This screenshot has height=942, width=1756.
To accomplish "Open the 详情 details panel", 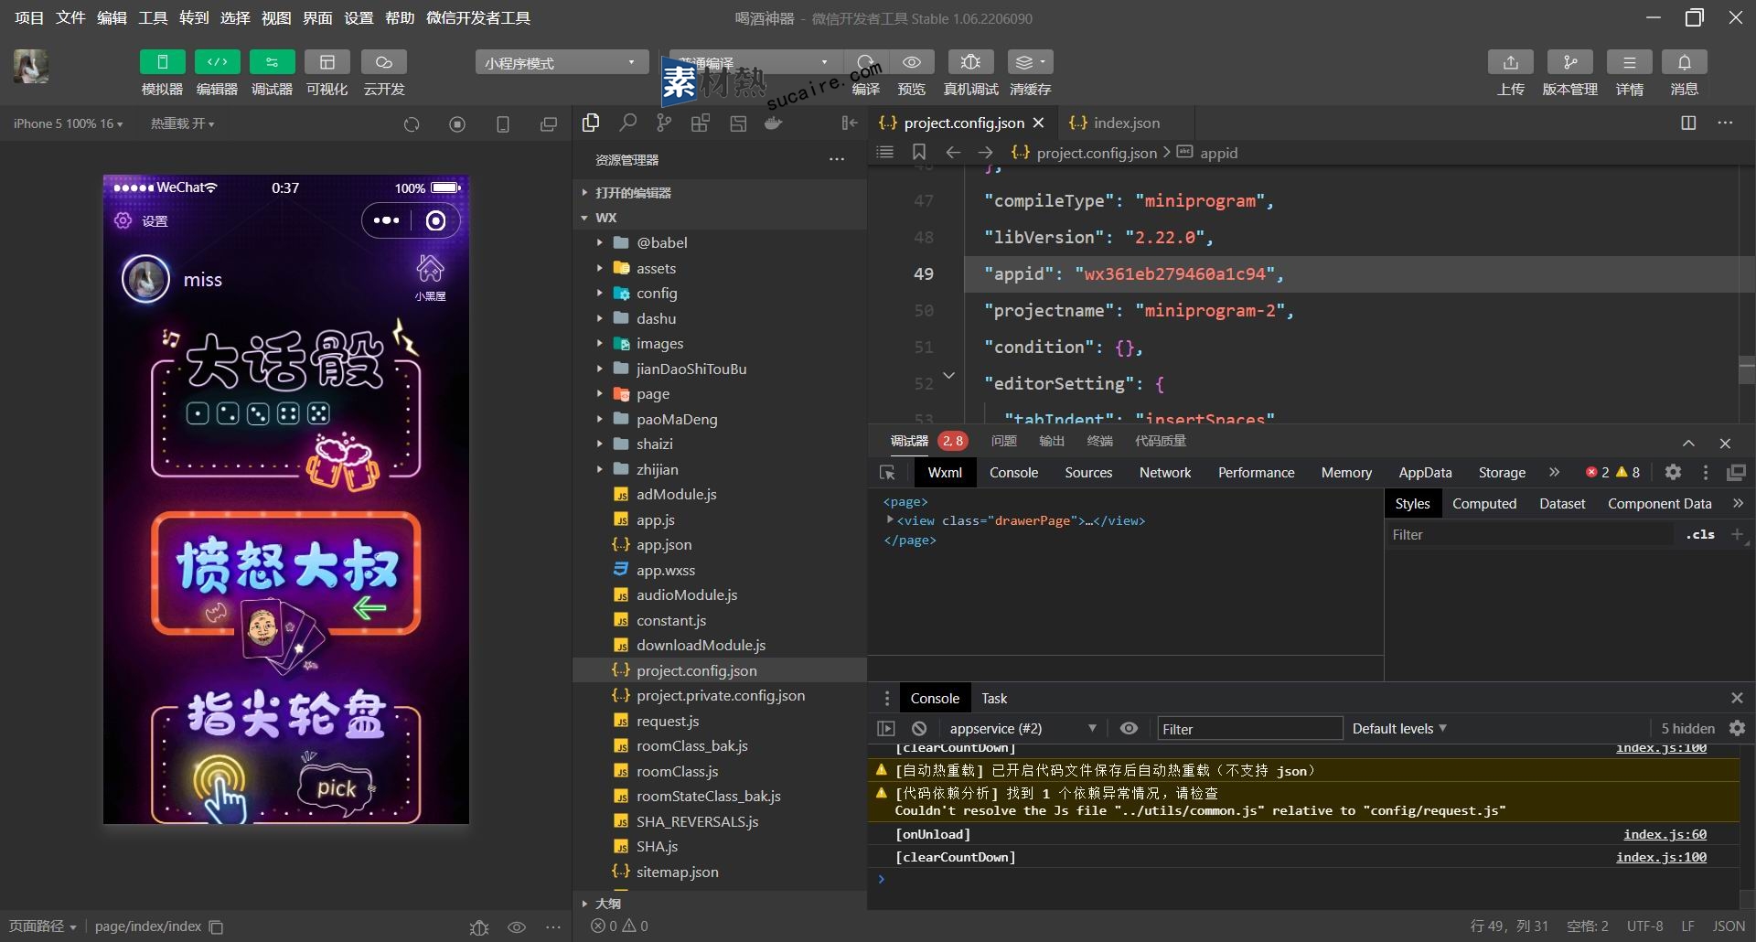I will click(1630, 62).
